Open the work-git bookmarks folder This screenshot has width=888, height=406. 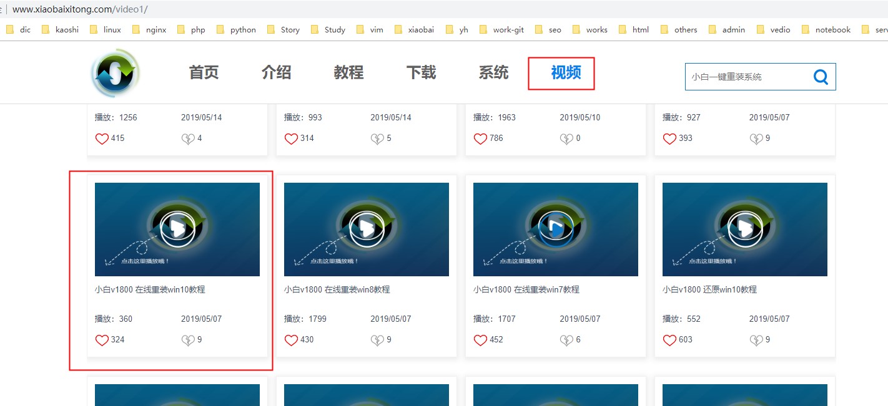(501, 29)
